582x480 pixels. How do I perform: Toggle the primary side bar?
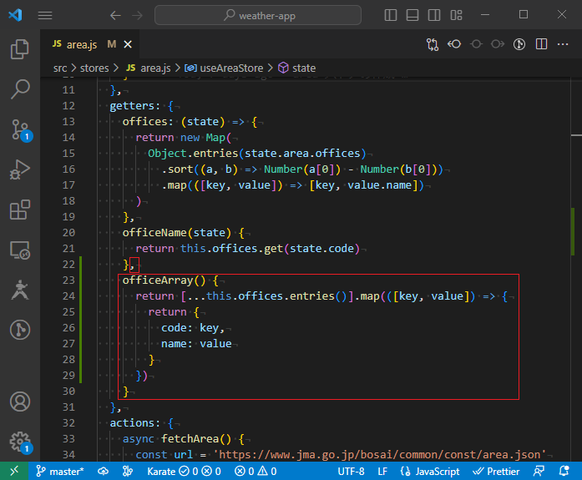click(x=391, y=15)
